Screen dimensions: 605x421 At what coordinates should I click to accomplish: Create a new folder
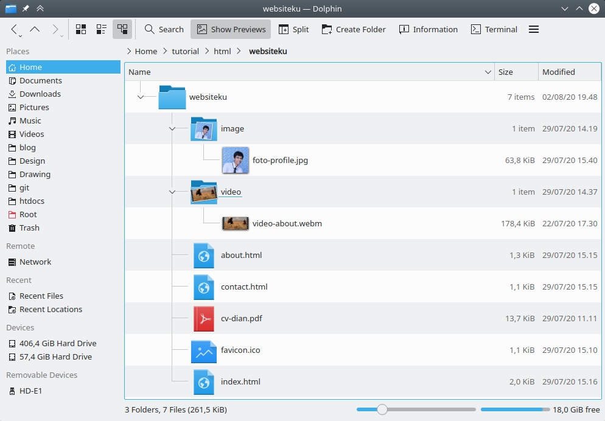[354, 29]
